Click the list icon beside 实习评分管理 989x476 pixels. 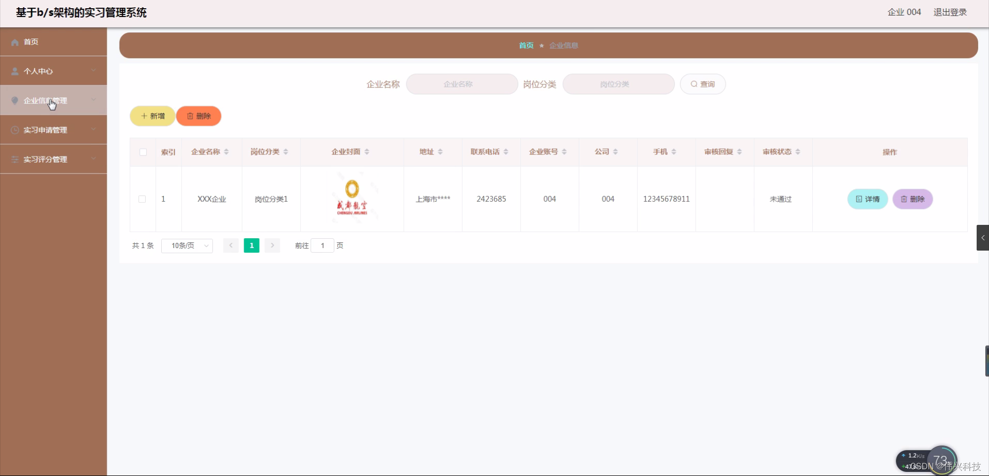14,159
